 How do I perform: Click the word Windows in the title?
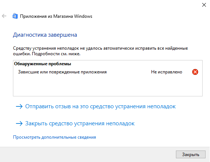83,16
